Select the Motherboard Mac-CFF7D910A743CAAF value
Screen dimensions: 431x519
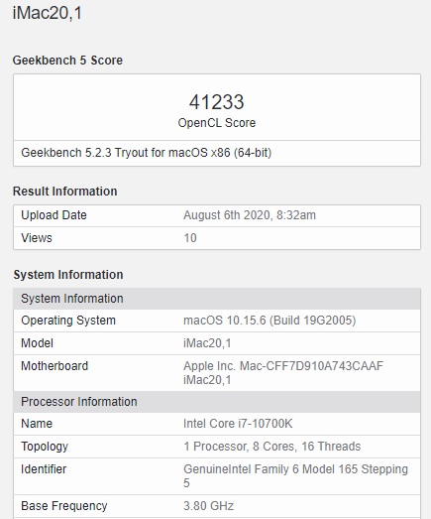click(283, 373)
